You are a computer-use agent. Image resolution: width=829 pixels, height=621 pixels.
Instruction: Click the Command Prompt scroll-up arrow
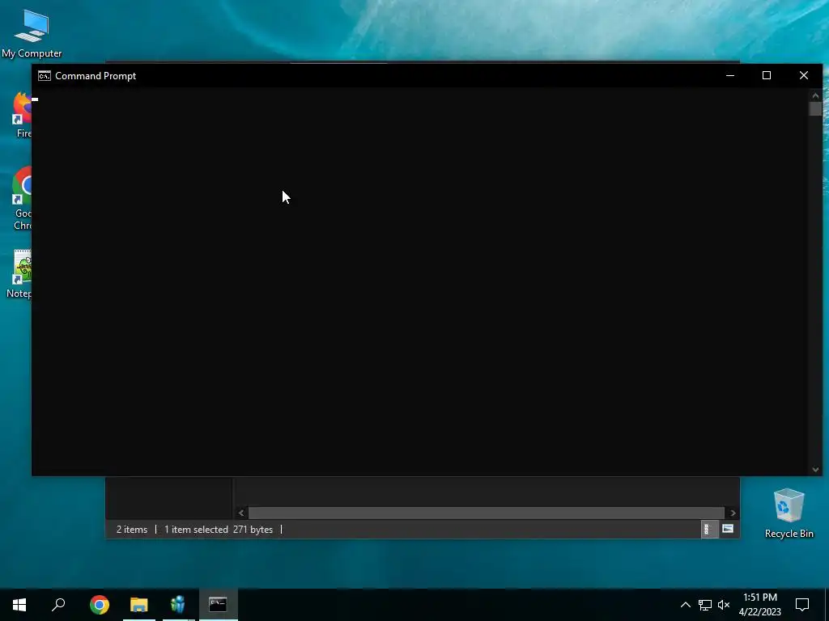(x=815, y=95)
